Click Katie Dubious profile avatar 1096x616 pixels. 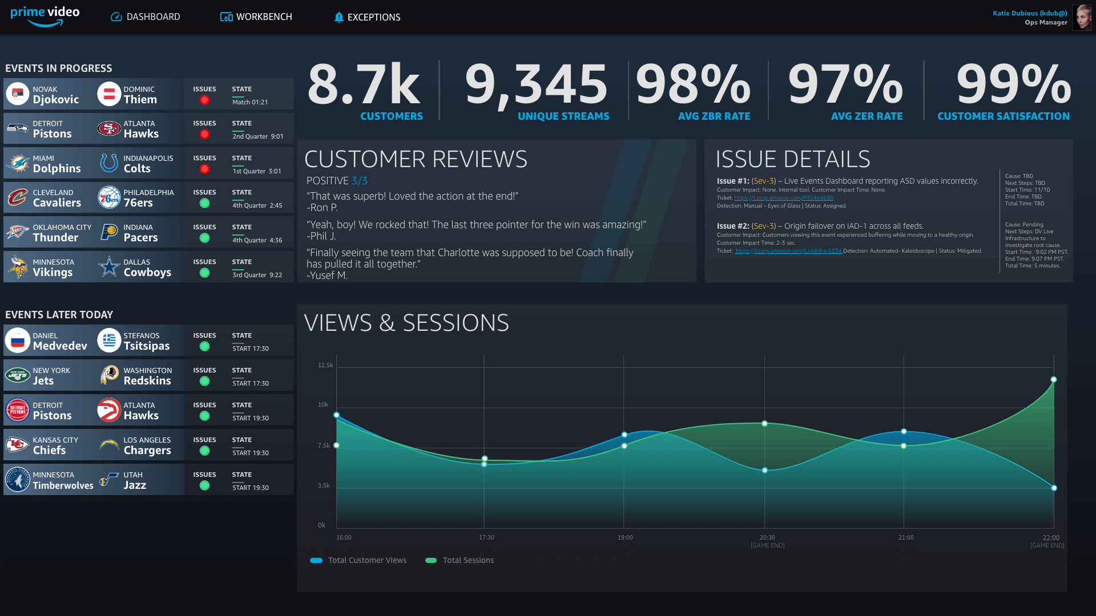[x=1081, y=17]
